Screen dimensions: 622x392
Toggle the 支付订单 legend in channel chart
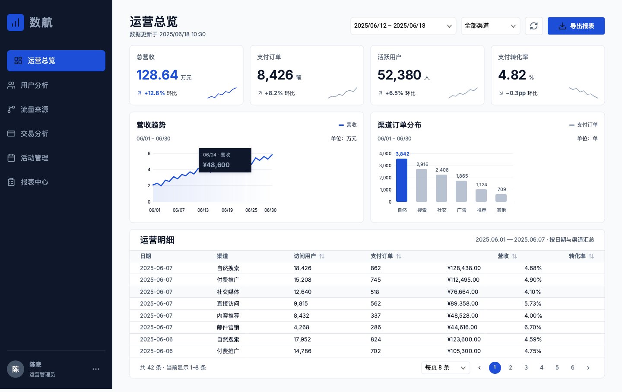[584, 125]
